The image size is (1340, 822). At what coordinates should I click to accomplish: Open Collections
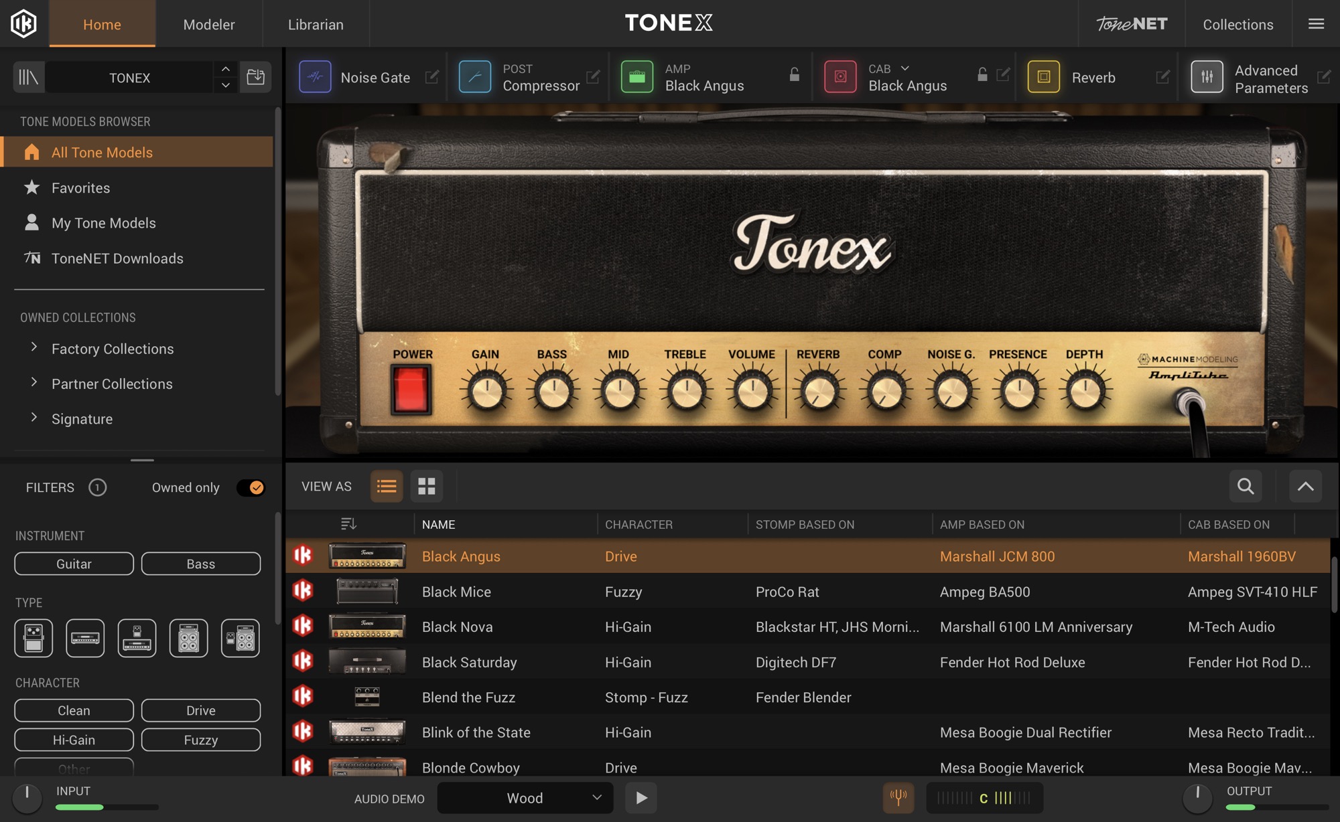point(1238,24)
